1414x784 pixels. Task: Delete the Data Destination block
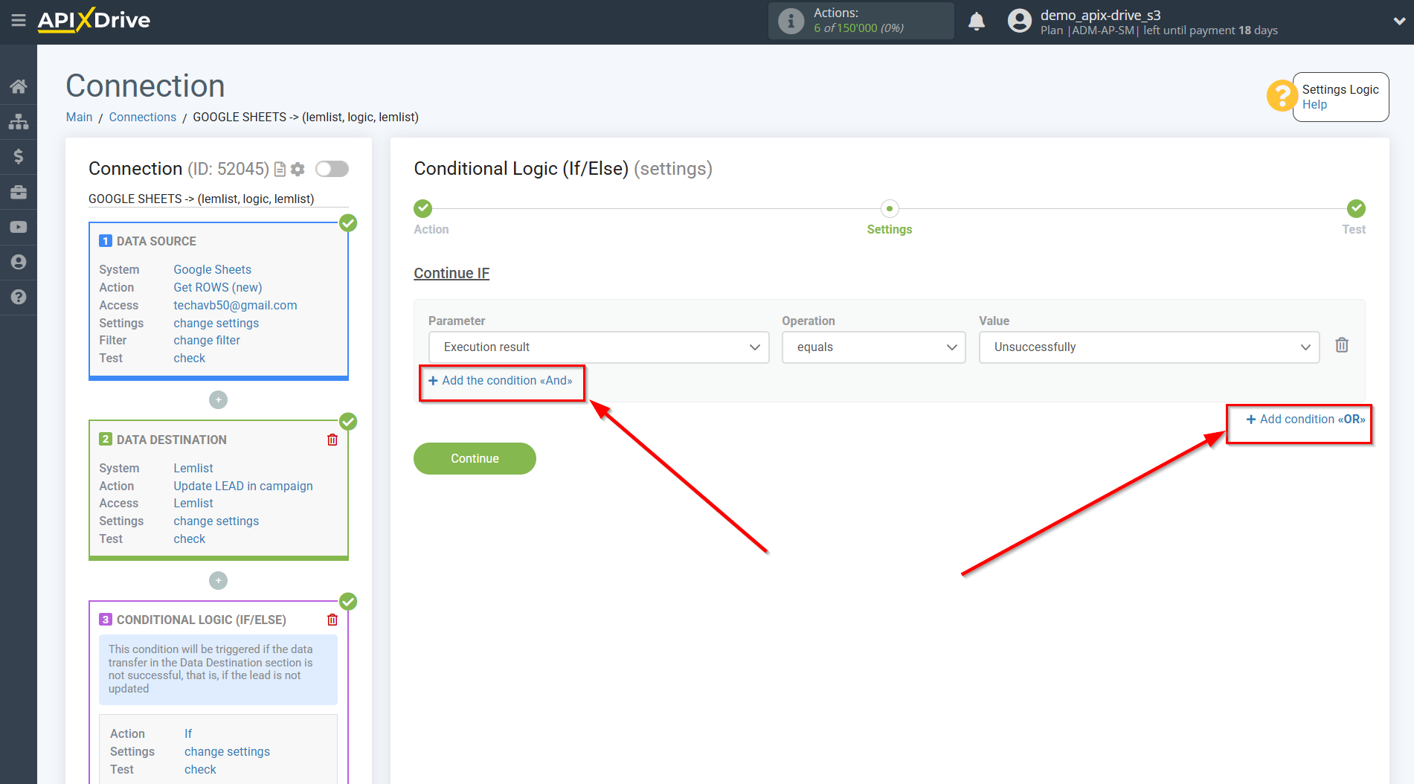point(332,440)
